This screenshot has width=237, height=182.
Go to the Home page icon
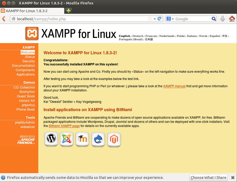[232, 19]
